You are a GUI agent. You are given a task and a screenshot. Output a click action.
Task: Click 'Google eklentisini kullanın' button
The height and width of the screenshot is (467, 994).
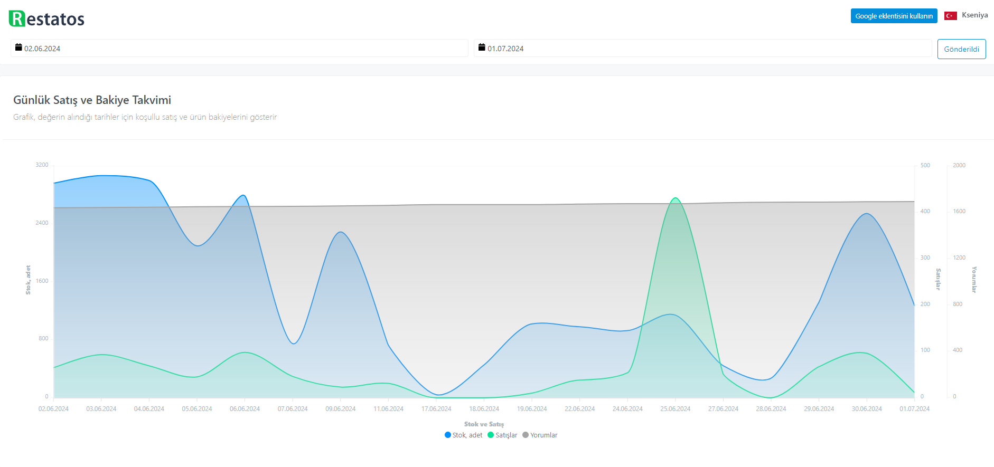894,16
